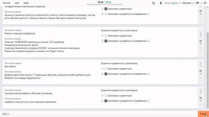Viewport: 209px width, 117px height.
Task: Click left arrow on Сантехнические работы task
Action: [x=201, y=105]
